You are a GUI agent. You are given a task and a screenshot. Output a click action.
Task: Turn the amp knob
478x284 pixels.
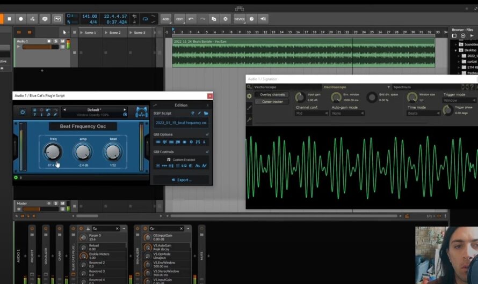tap(83, 152)
